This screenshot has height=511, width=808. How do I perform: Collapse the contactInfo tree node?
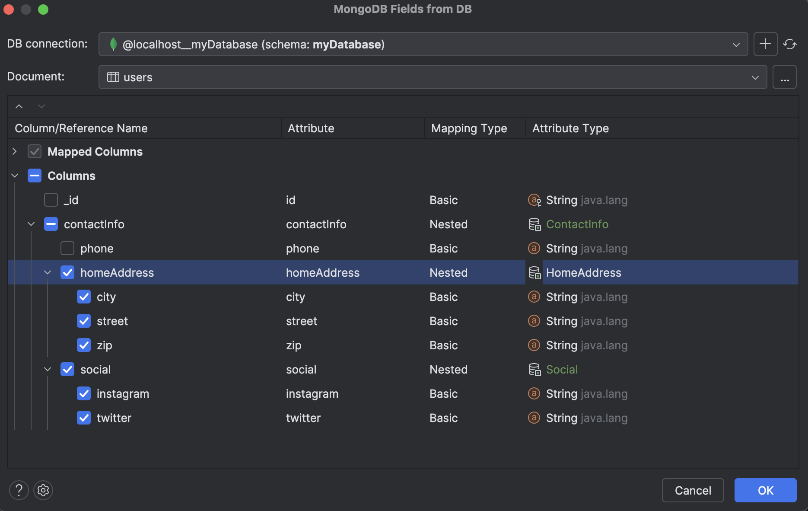(x=31, y=224)
